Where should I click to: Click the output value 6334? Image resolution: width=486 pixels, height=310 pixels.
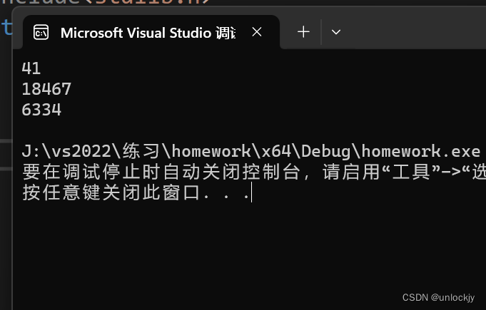[41, 110]
